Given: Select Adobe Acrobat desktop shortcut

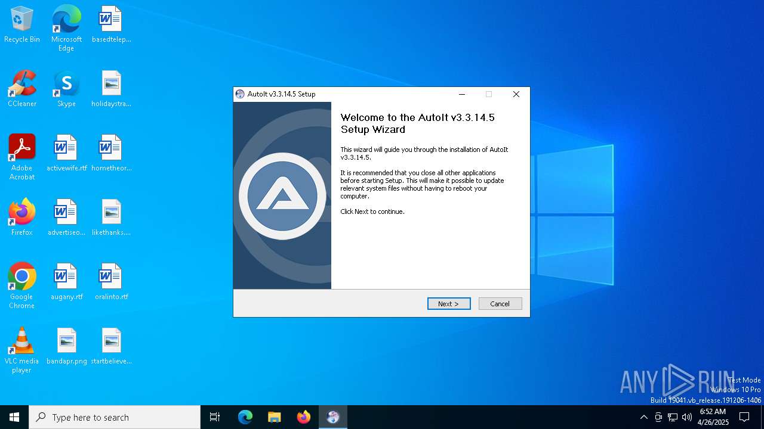Looking at the screenshot, I should 22,157.
